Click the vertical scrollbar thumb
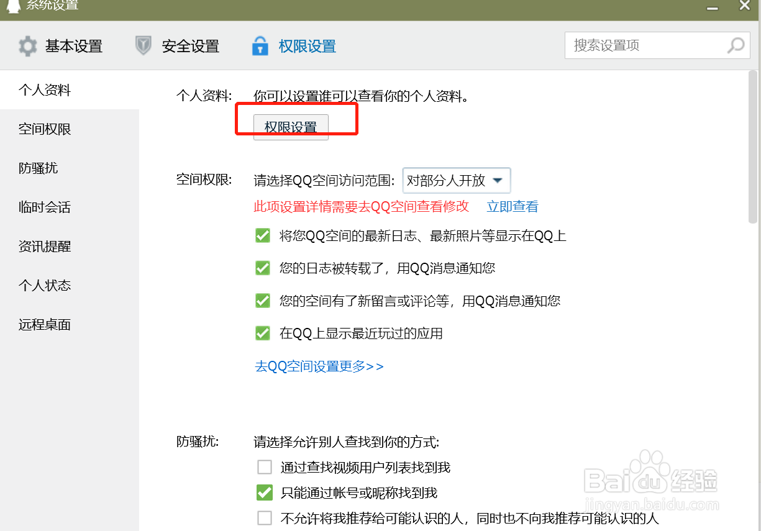 [753, 147]
